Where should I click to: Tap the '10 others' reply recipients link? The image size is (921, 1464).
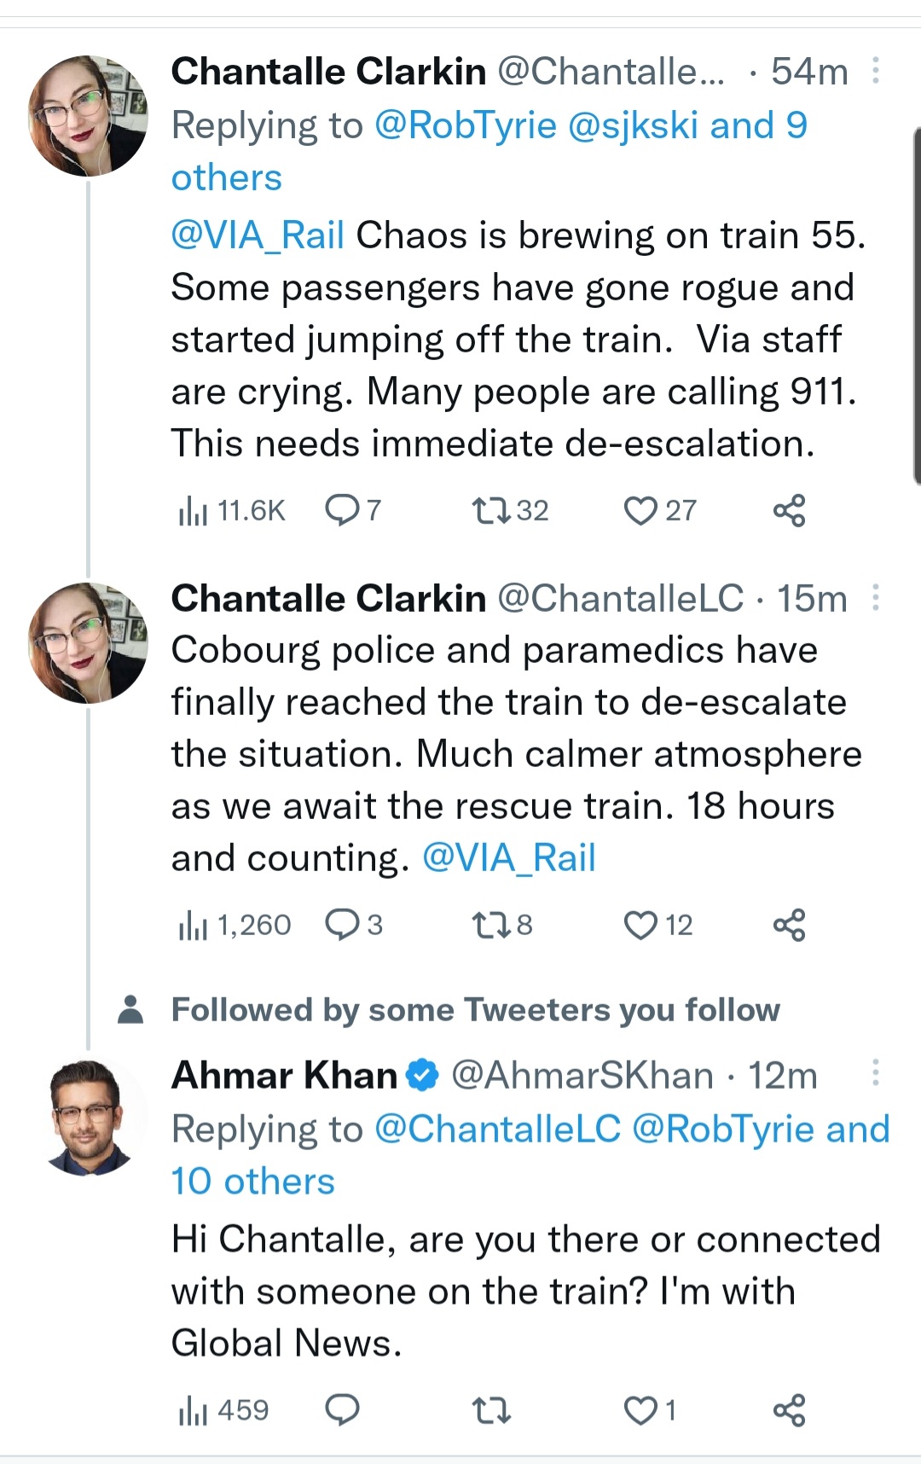(x=252, y=1182)
